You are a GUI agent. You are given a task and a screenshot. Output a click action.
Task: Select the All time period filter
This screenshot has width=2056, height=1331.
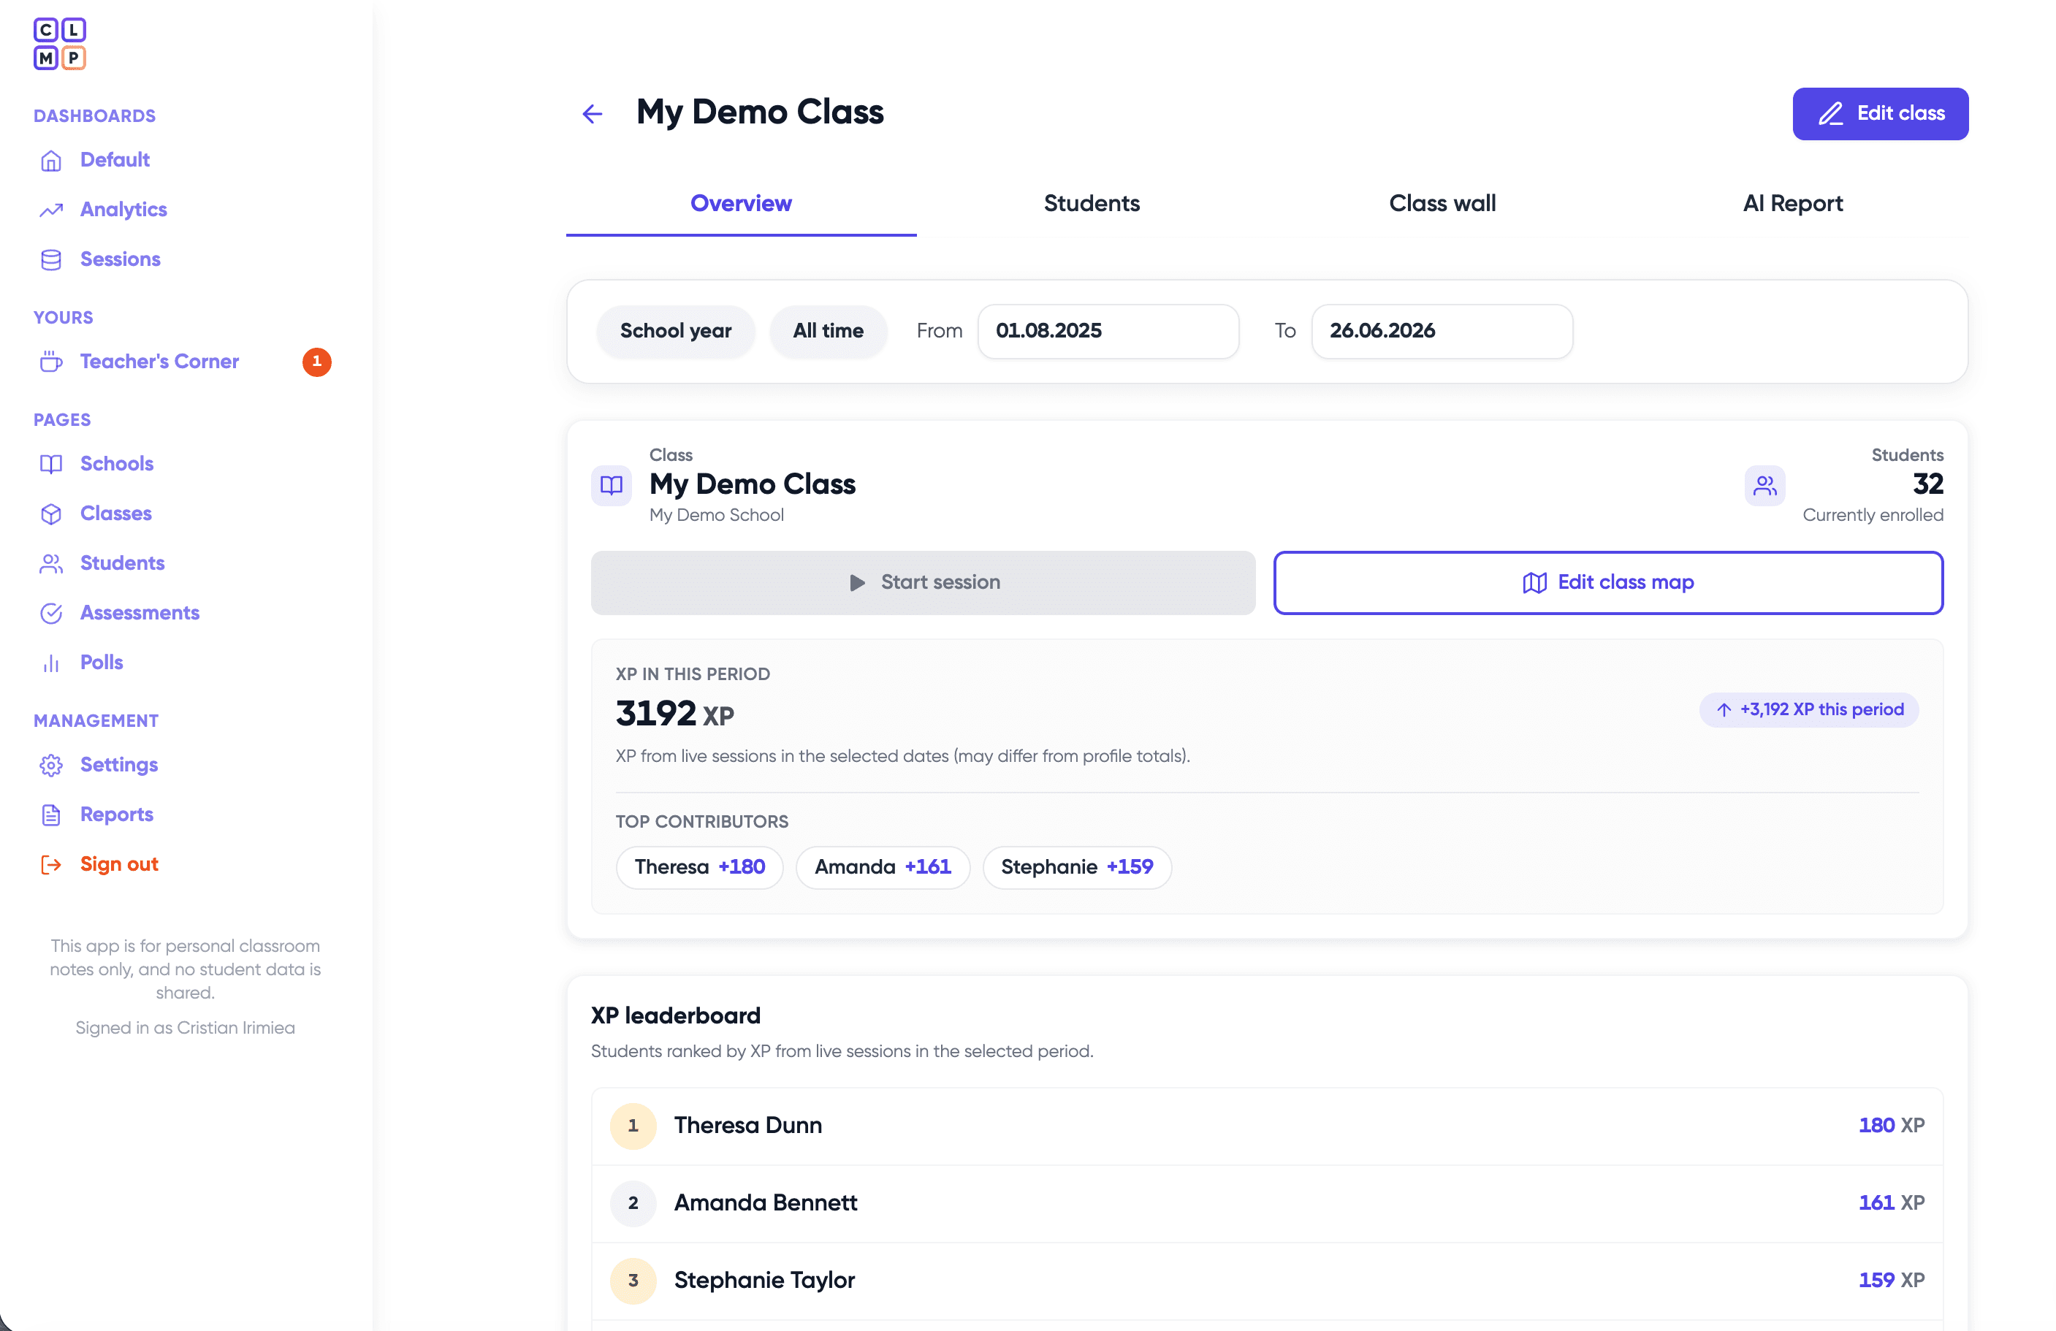[x=829, y=331]
